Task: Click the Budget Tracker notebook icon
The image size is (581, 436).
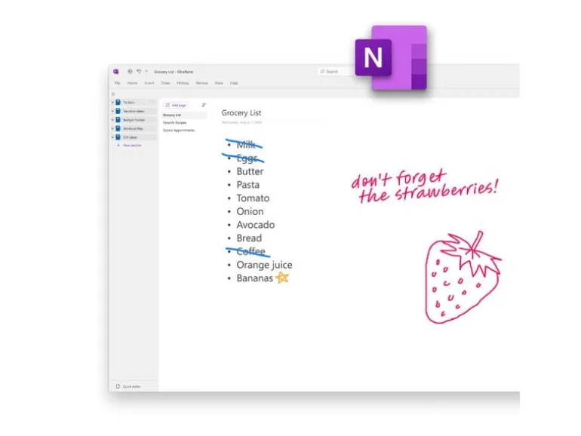Action: coord(118,120)
